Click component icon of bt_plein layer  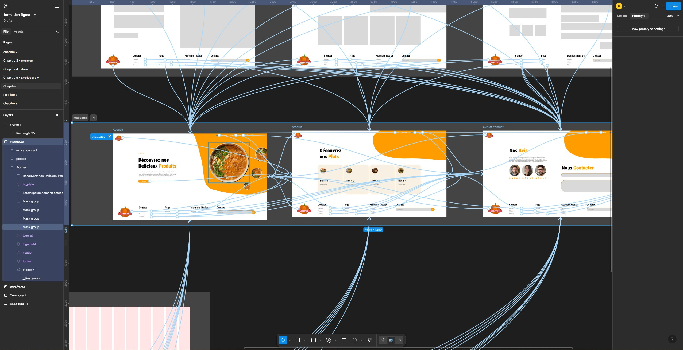click(x=18, y=184)
